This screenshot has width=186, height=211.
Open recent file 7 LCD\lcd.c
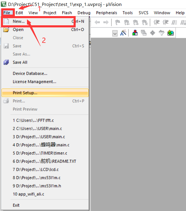point(45,170)
